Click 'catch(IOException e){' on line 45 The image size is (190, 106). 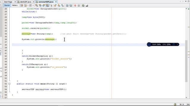[x=35, y=64]
